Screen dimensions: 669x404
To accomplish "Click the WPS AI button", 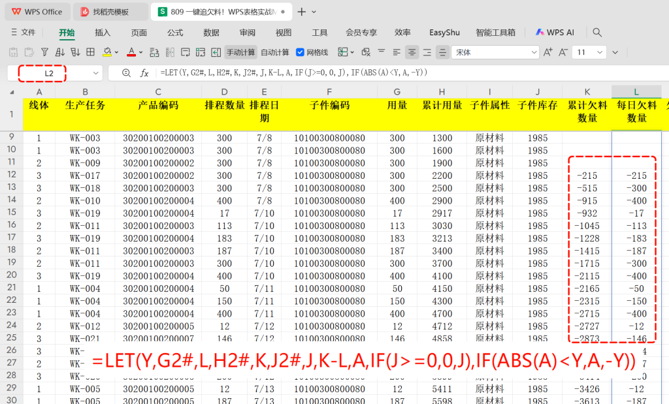I will 555,33.
